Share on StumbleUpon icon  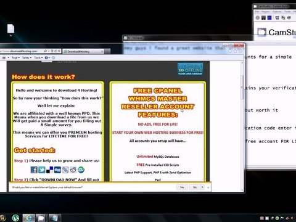[81, 170]
